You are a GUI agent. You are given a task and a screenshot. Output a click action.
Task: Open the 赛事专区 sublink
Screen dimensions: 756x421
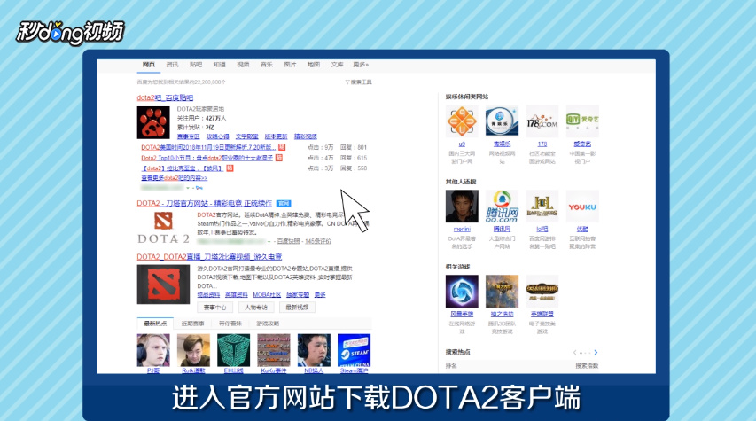pyautogui.click(x=189, y=137)
